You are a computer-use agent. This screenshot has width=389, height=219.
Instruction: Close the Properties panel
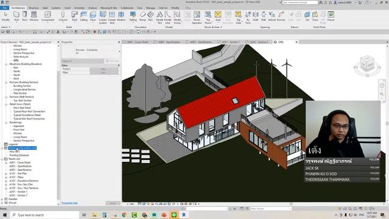119,42
